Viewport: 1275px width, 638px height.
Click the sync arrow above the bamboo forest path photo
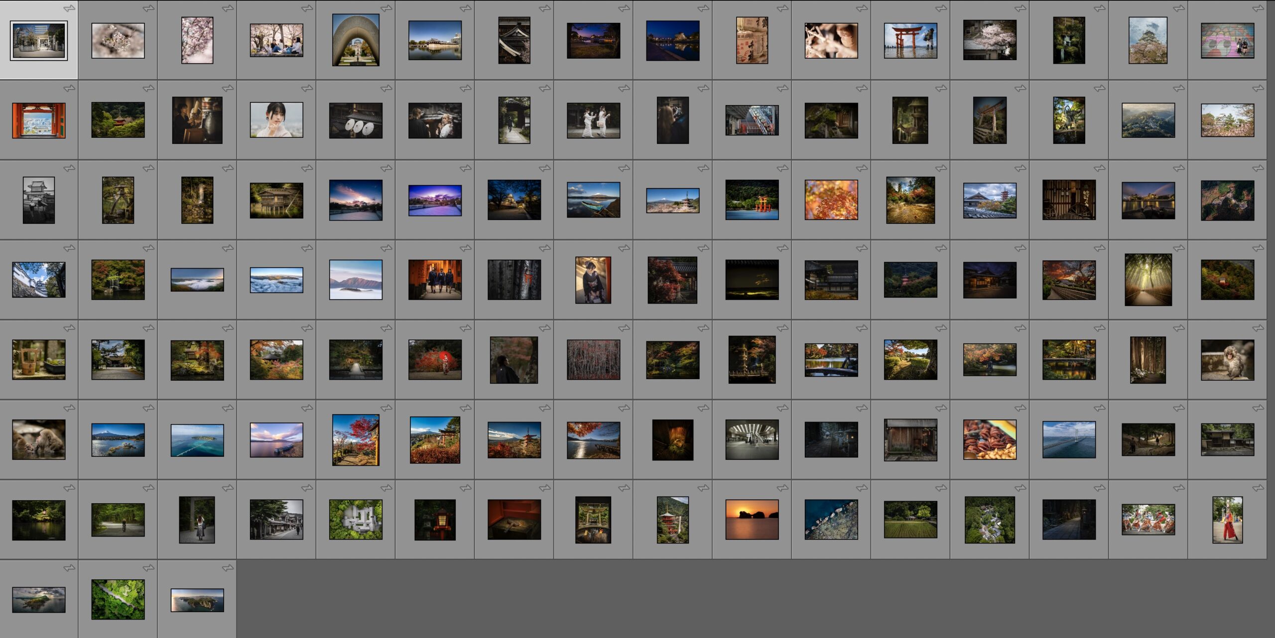click(x=1178, y=248)
